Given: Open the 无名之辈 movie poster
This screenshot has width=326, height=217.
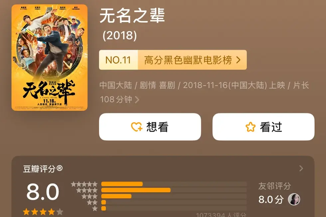Looking at the screenshot, I should pos(50,57).
